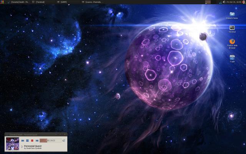
Task: Click the Perennial Quest song title
Action: point(33,146)
